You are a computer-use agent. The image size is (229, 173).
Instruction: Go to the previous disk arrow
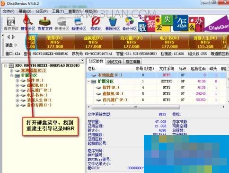9,37
